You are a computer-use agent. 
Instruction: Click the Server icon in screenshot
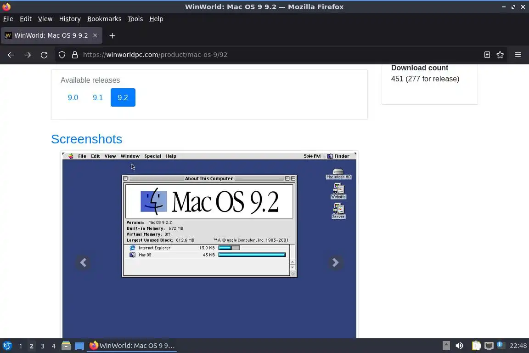(338, 211)
